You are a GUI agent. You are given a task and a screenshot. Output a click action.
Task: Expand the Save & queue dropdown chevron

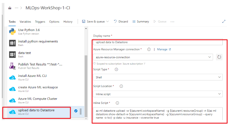point(107,21)
